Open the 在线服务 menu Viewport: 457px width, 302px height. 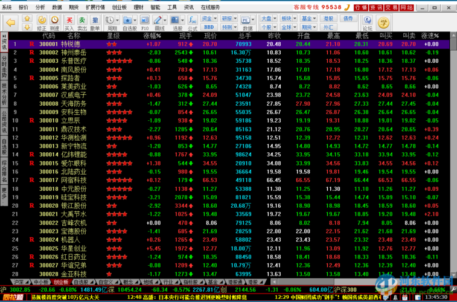pyautogui.click(x=211, y=8)
